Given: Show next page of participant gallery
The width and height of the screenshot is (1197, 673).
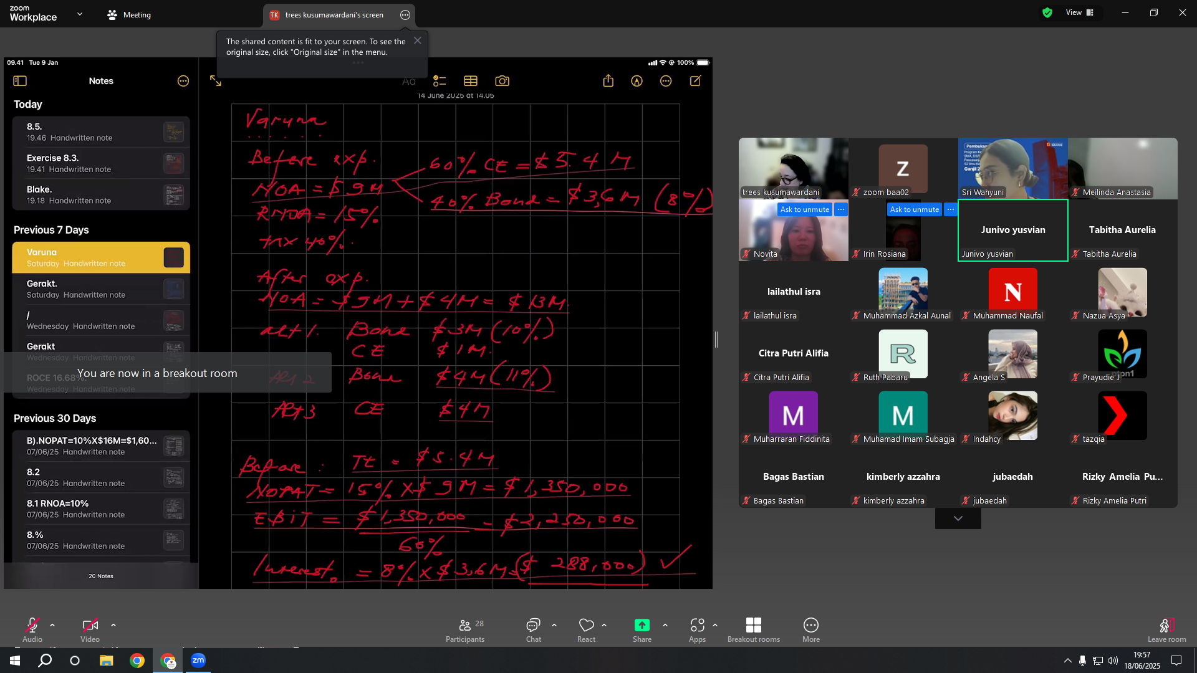Looking at the screenshot, I should [x=958, y=518].
